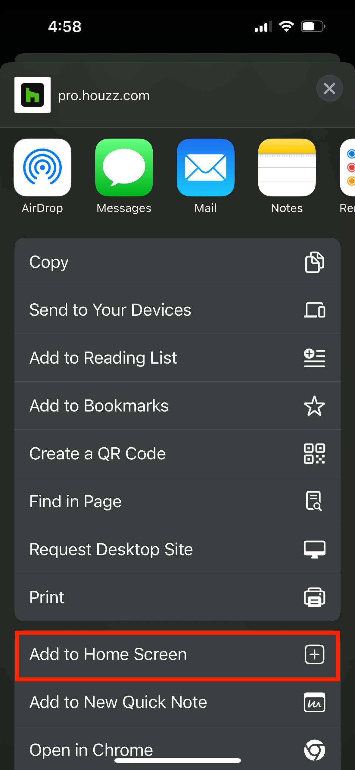This screenshot has width=355, height=770.
Task: Choose Add to New Quick Note
Action: pyautogui.click(x=177, y=703)
